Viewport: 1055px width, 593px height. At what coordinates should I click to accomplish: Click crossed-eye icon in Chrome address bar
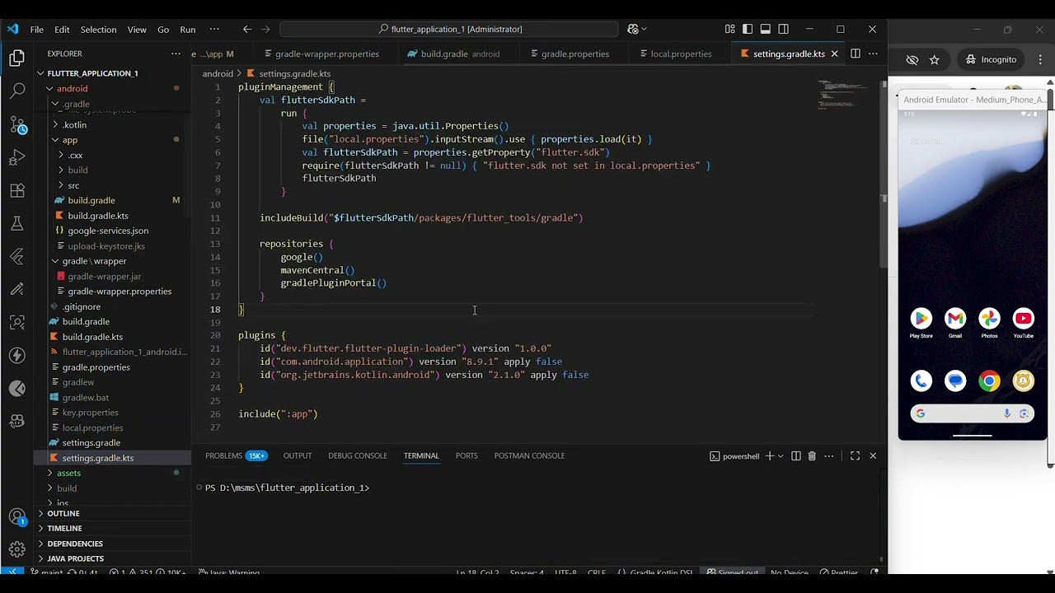[912, 59]
